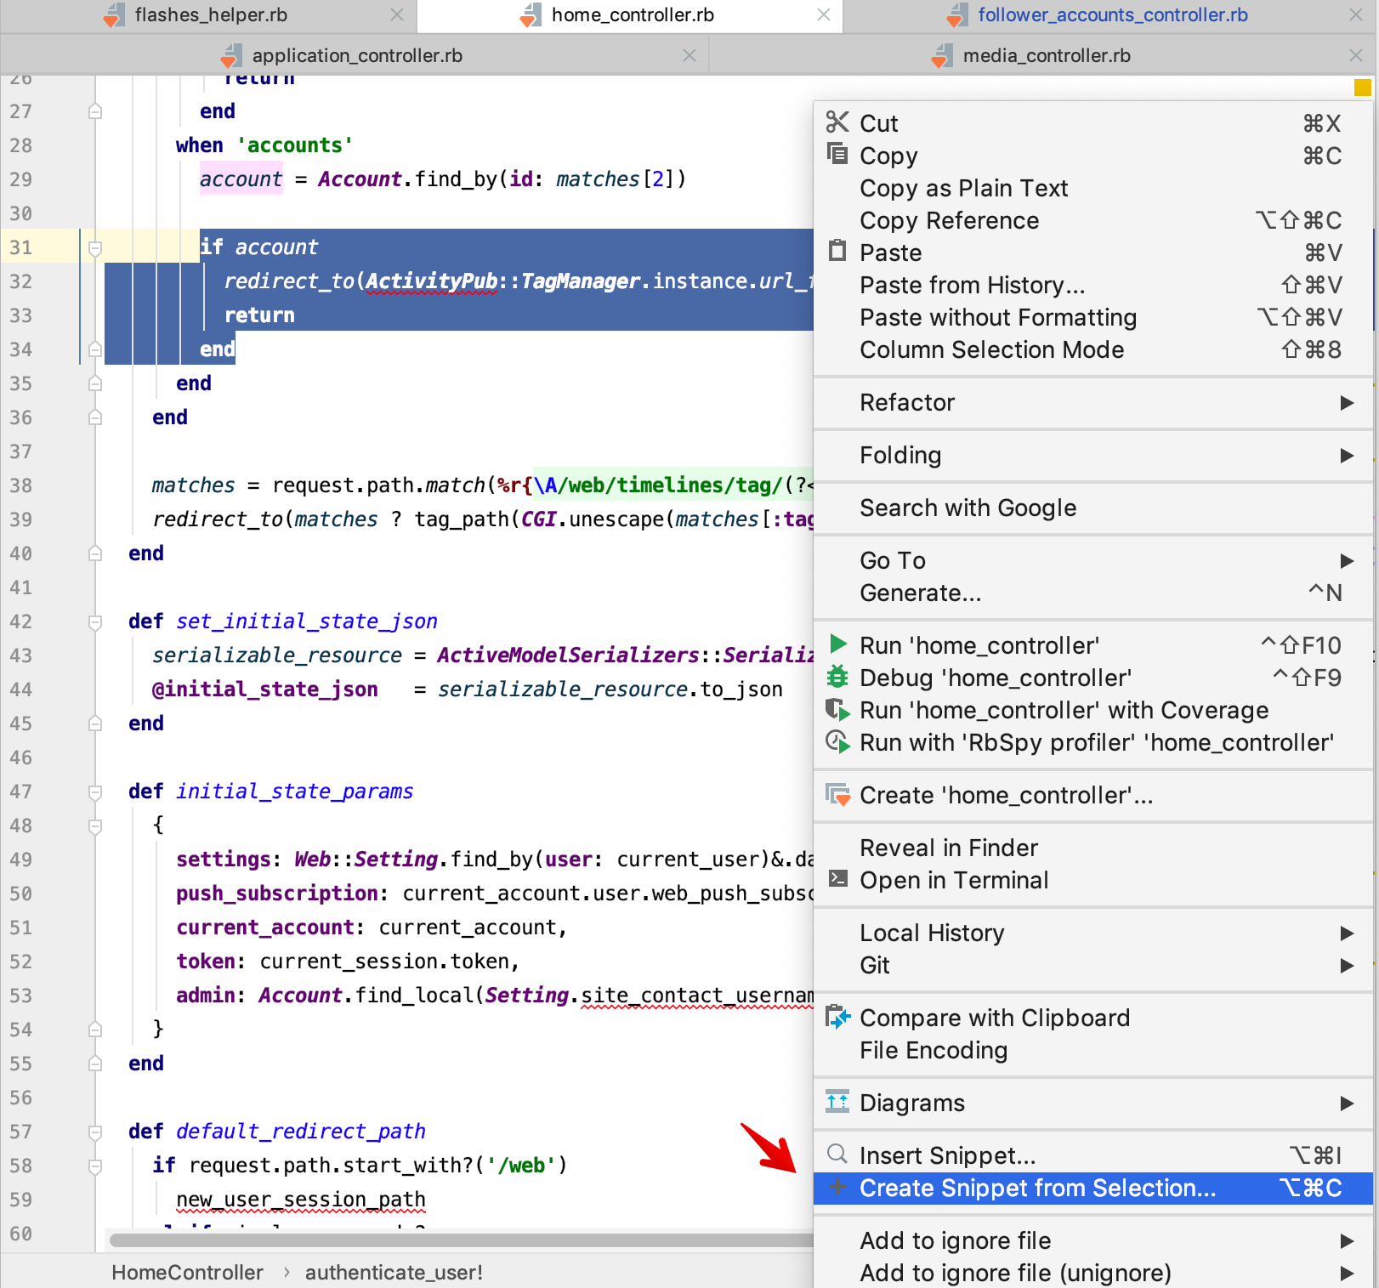Screen dimensions: 1379x1288
Task: Expand the Refactor submenu
Action: (x=1346, y=403)
